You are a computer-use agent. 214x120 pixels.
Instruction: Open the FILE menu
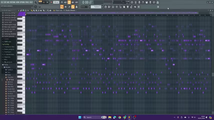click(2, 2)
